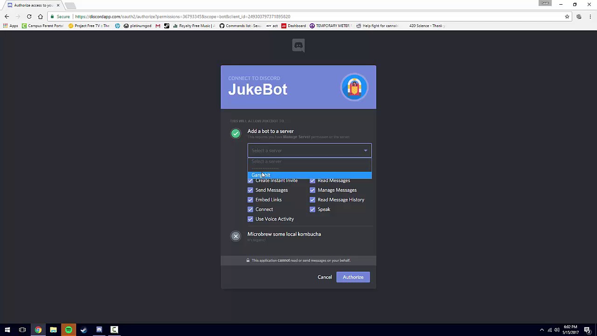
Task: Open the Discord app from the taskbar
Action: [x=99, y=330]
